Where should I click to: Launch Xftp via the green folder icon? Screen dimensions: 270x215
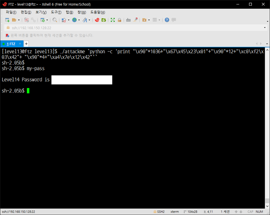104,20
